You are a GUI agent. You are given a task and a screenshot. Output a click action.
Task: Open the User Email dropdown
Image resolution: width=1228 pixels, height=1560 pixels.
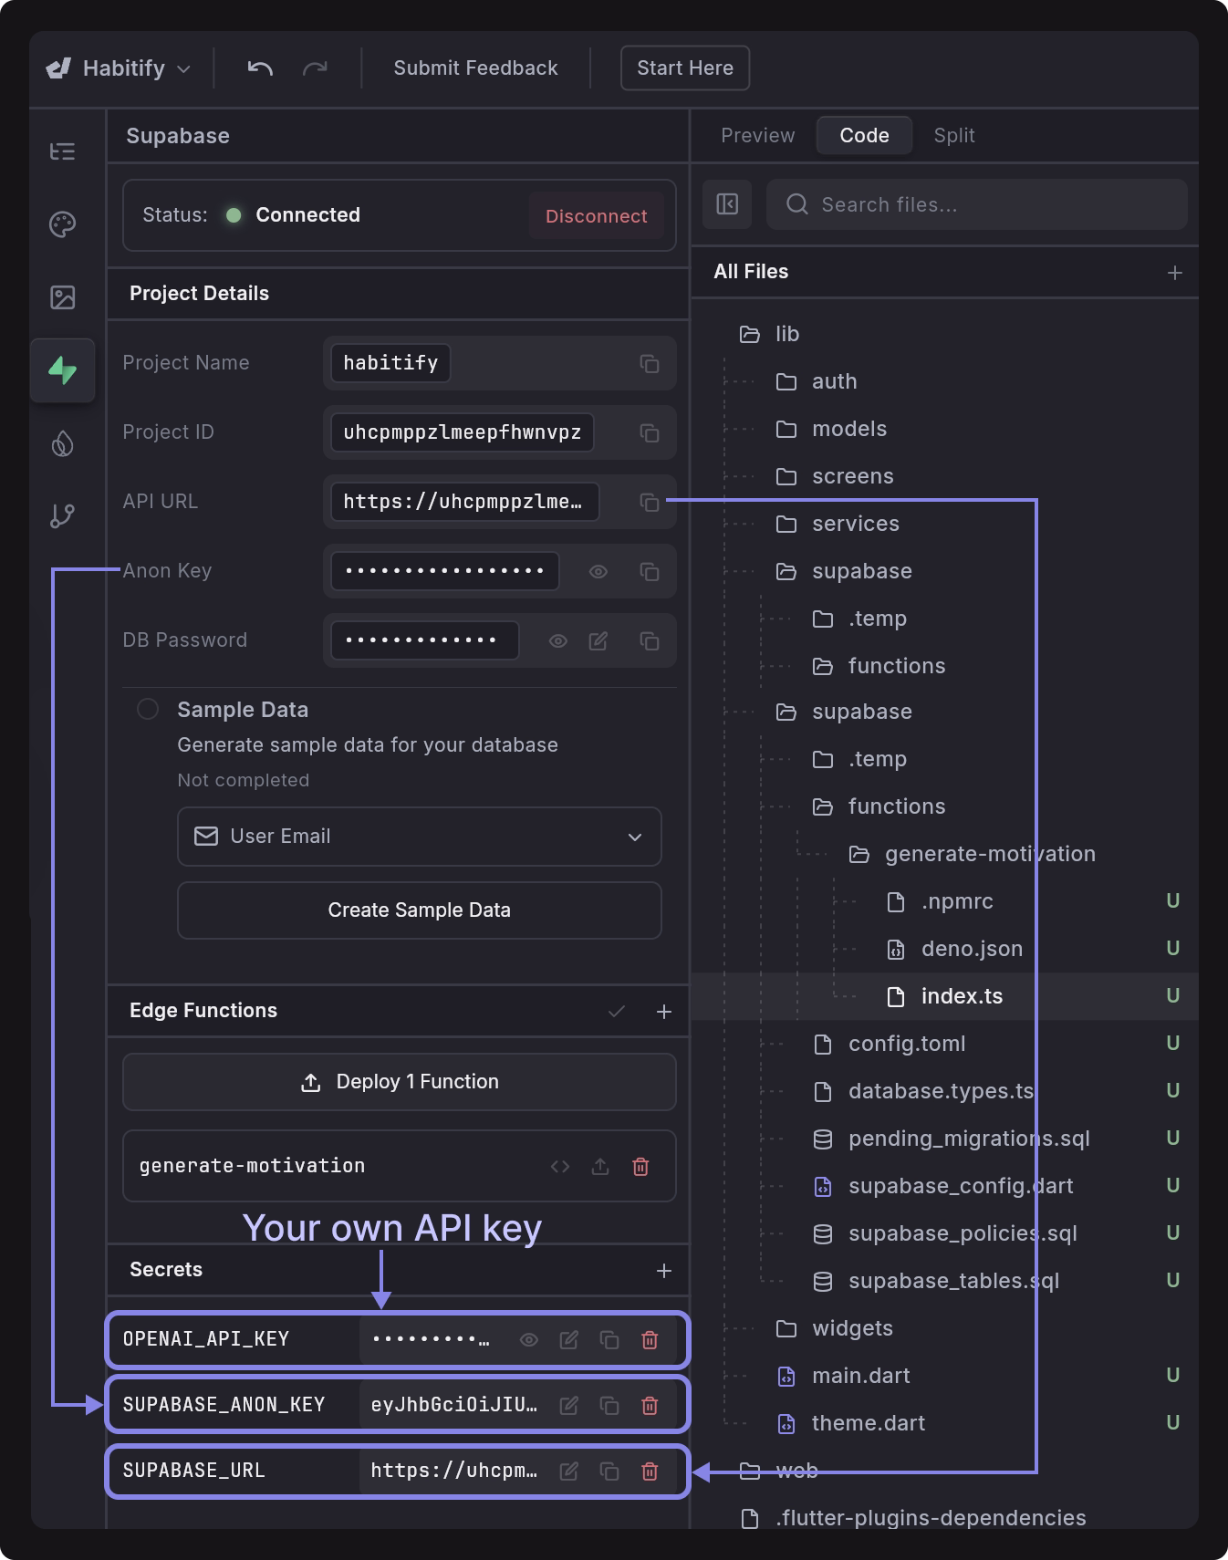[x=419, y=837]
